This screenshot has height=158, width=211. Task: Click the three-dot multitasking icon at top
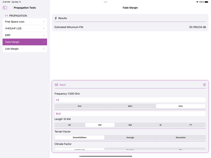click(105, 2)
